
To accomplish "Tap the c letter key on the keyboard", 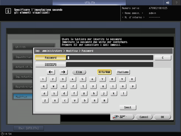I will coord(65,101).
